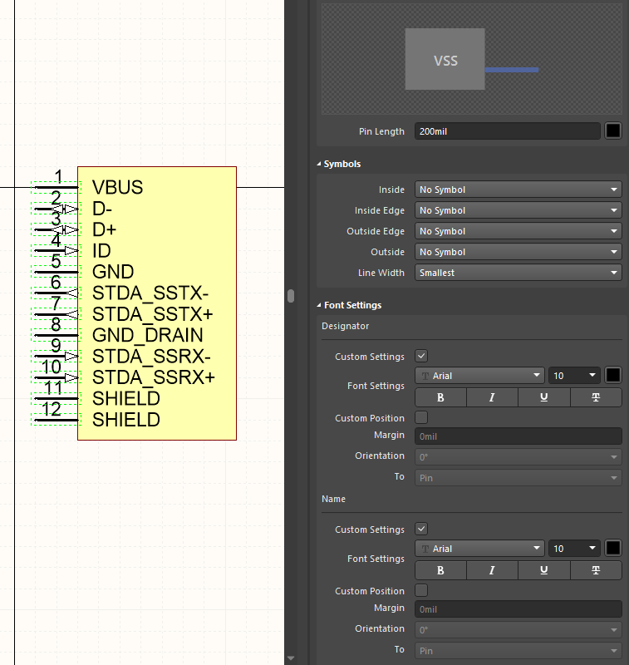Toggle Bold for Name font
Viewport: 629px width, 665px height.
440,570
